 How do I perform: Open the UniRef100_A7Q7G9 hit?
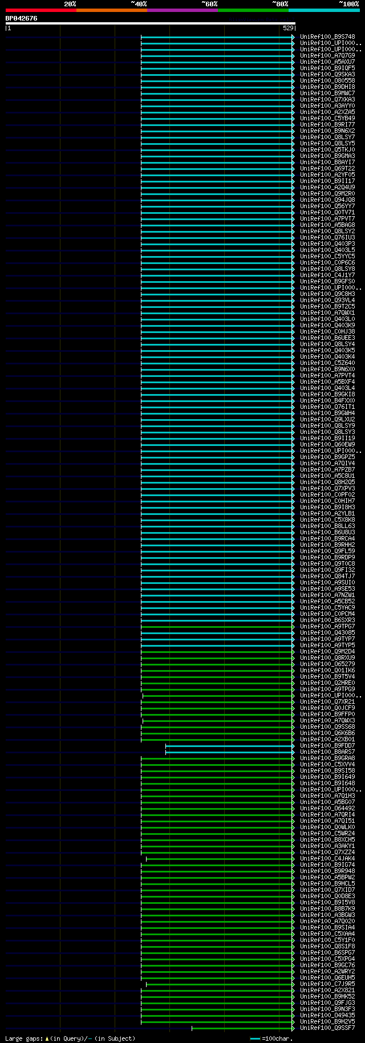tap(327, 56)
